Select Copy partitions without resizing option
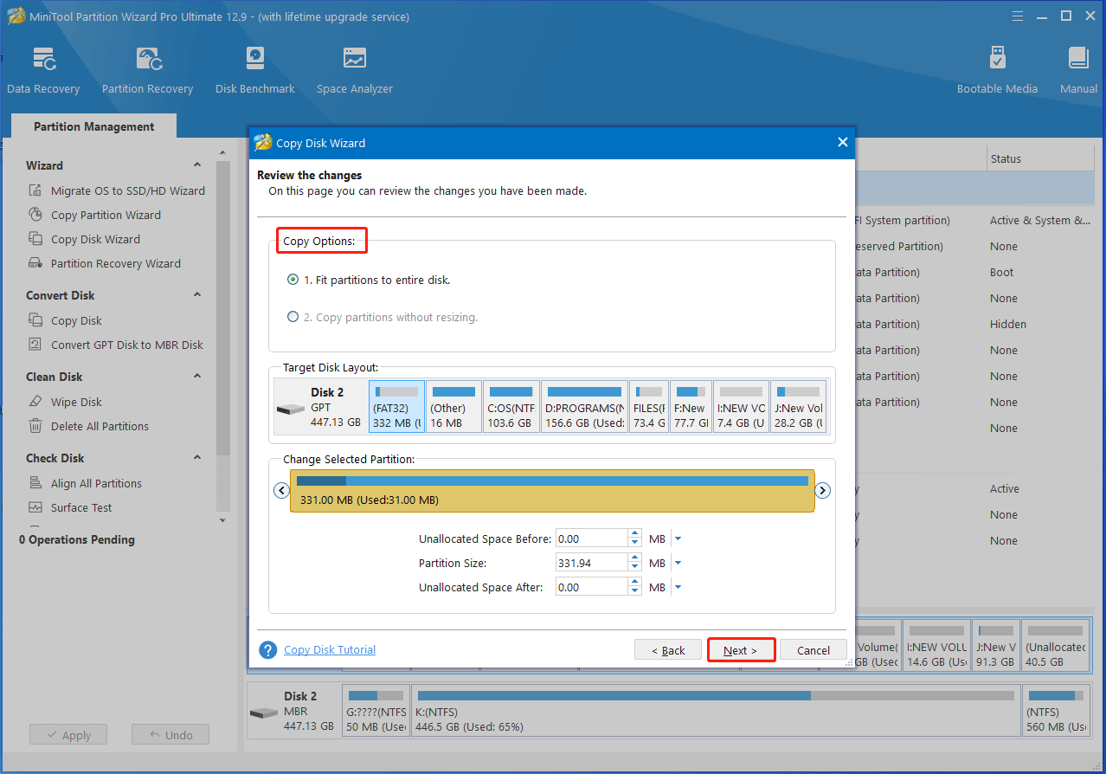The width and height of the screenshot is (1106, 774). coord(293,318)
